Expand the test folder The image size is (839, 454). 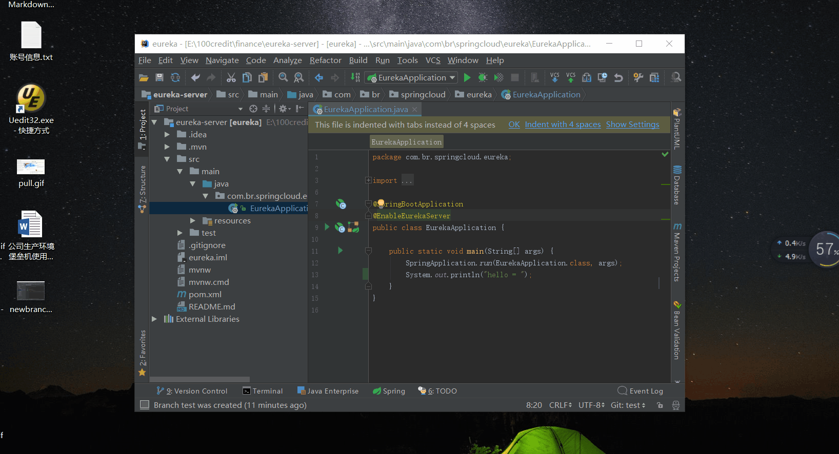(180, 233)
